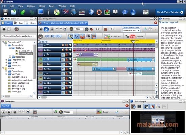Toggle the lightbulb on the 4. Bl... track
The width and height of the screenshot is (186, 135).
tap(70, 59)
